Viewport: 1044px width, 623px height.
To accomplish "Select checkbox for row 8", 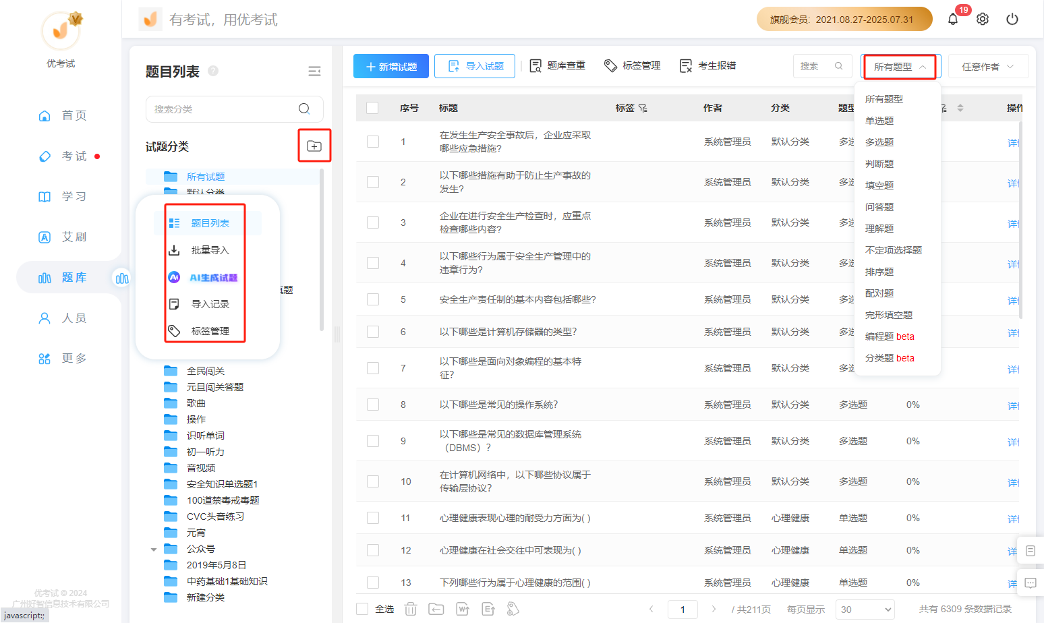I will [x=373, y=405].
